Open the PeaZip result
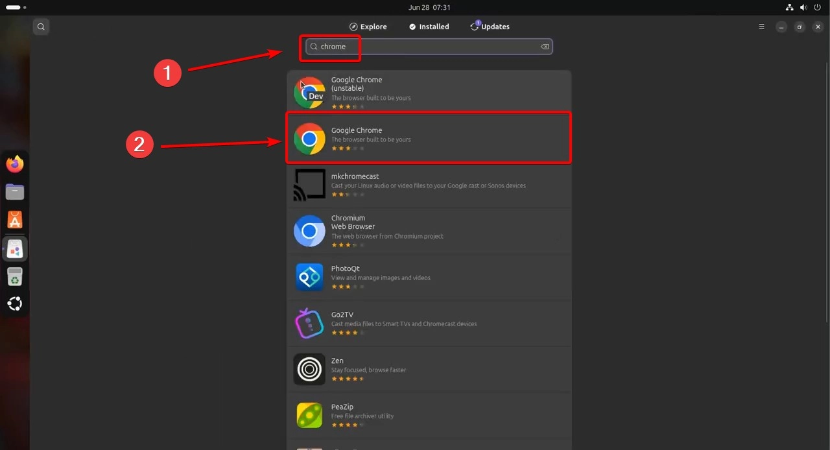The height and width of the screenshot is (450, 830). coord(429,415)
